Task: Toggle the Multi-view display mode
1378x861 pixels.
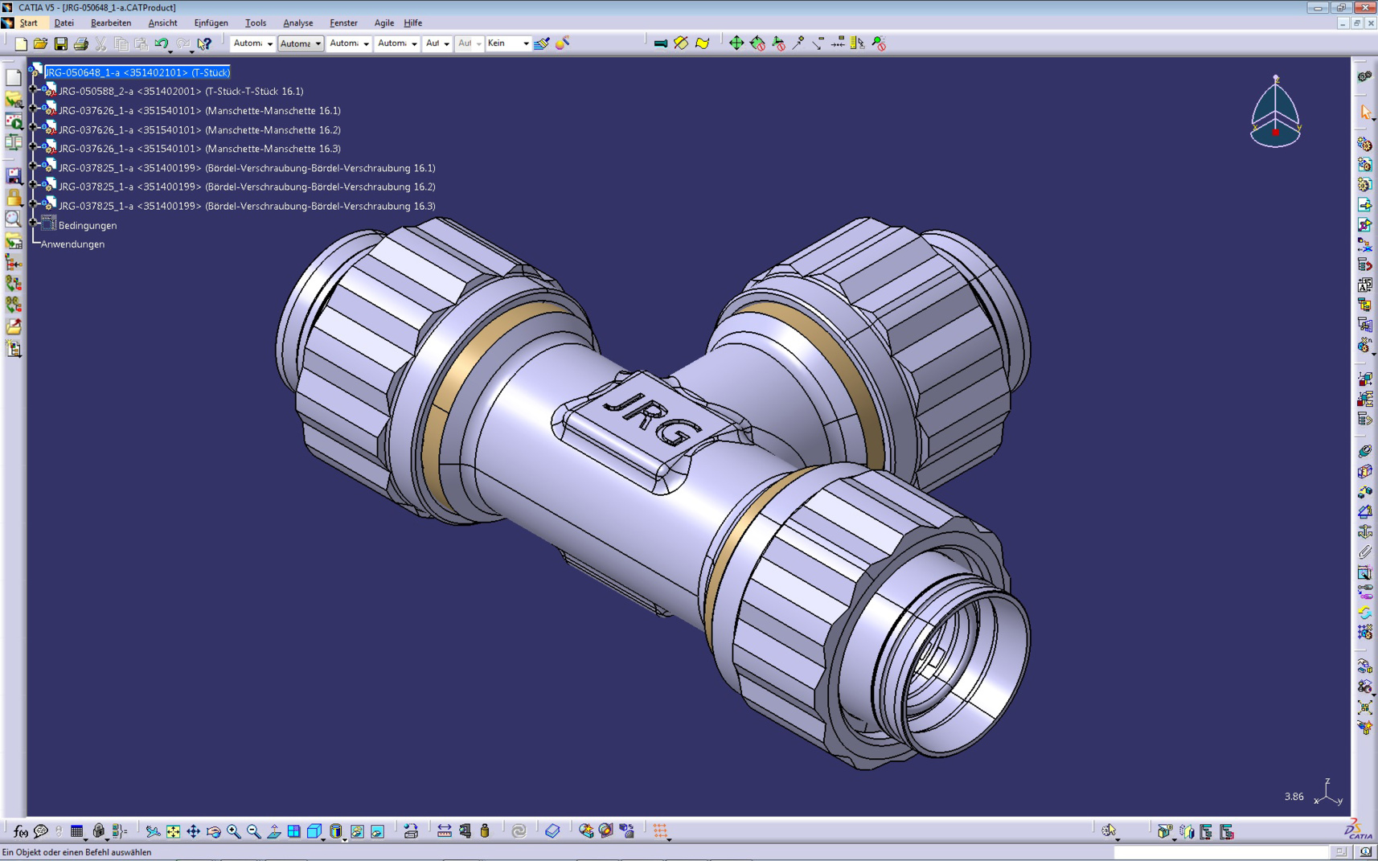Action: coord(294,830)
